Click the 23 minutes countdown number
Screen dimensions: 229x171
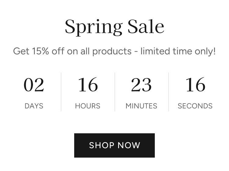point(141,85)
